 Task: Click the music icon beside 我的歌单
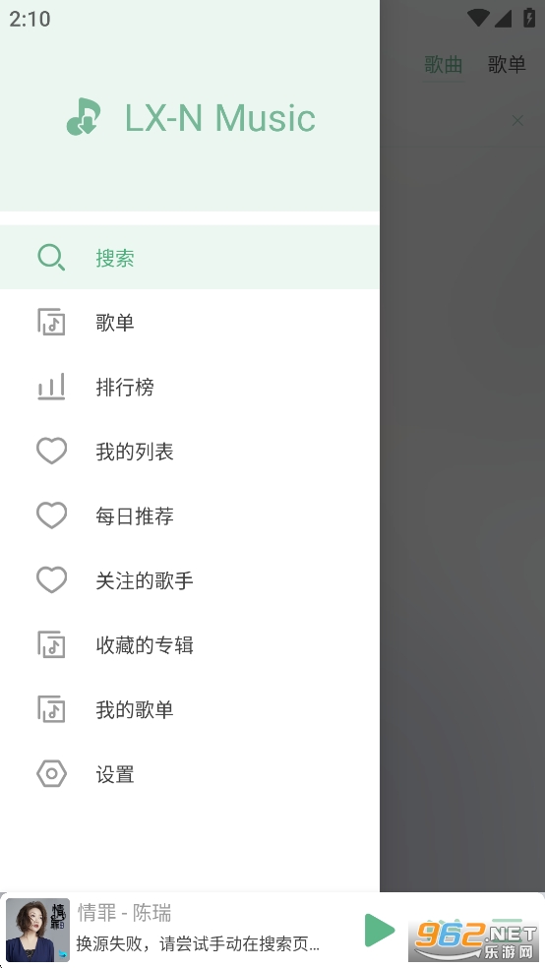51,709
